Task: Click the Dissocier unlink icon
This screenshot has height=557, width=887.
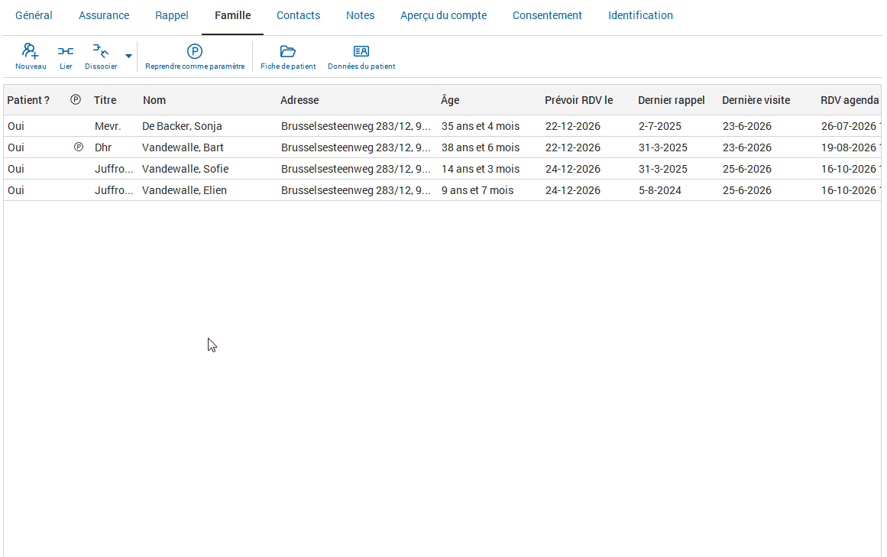Action: (101, 51)
